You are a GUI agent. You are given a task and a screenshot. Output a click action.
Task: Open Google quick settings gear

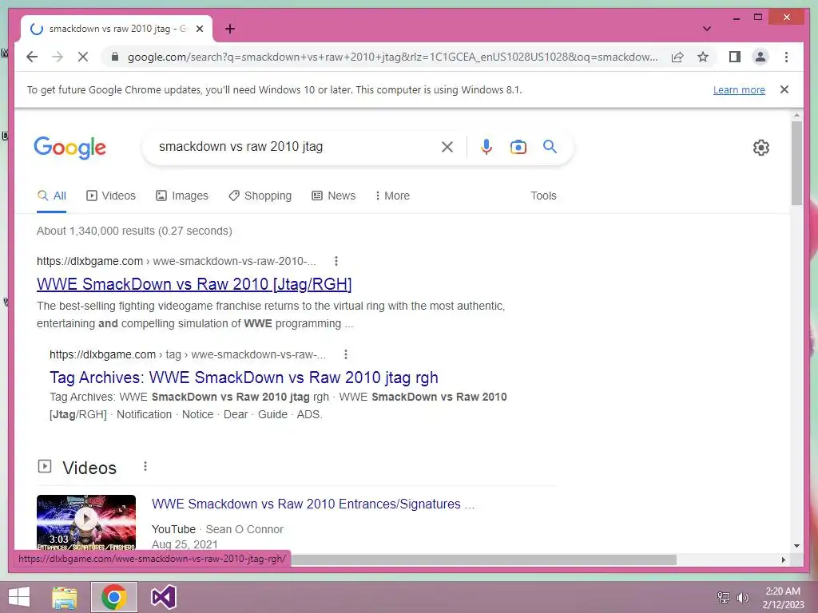[x=760, y=148]
